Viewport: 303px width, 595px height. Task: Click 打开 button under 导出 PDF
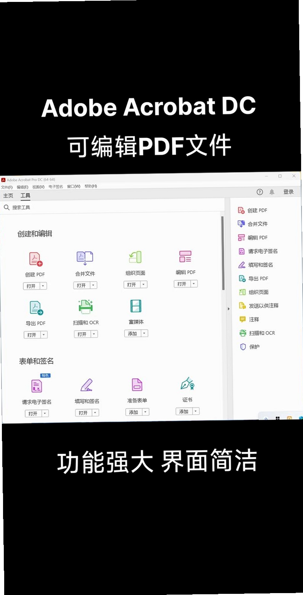(32, 335)
